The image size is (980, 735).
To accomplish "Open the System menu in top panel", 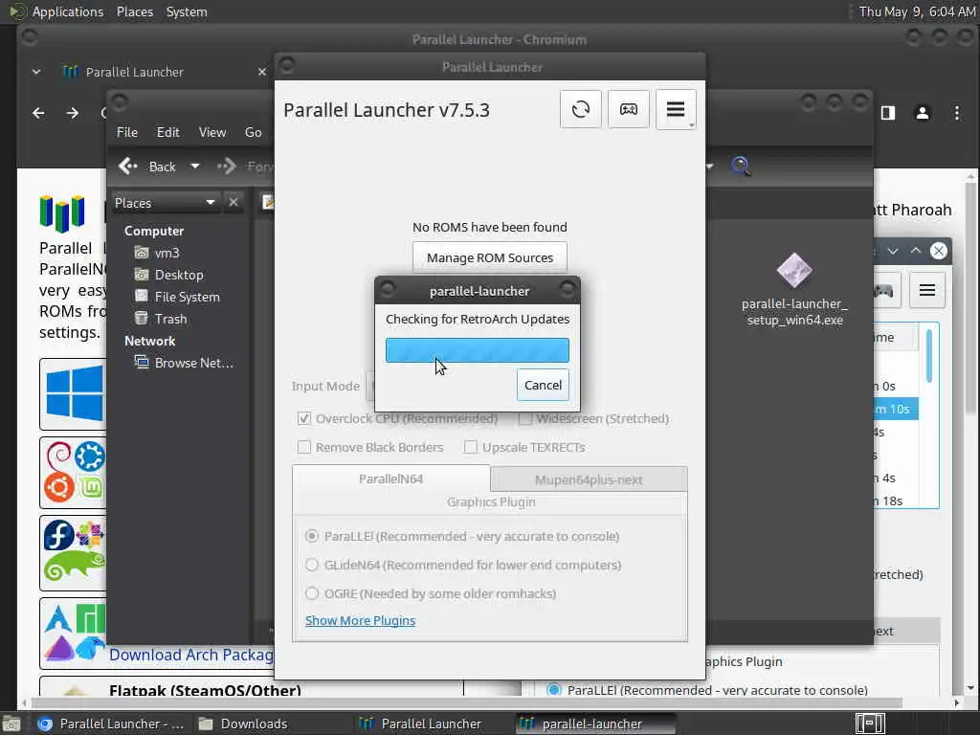I will pyautogui.click(x=187, y=11).
